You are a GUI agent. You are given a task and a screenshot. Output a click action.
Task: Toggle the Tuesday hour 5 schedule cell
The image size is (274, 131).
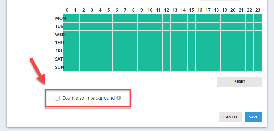[x=109, y=26]
